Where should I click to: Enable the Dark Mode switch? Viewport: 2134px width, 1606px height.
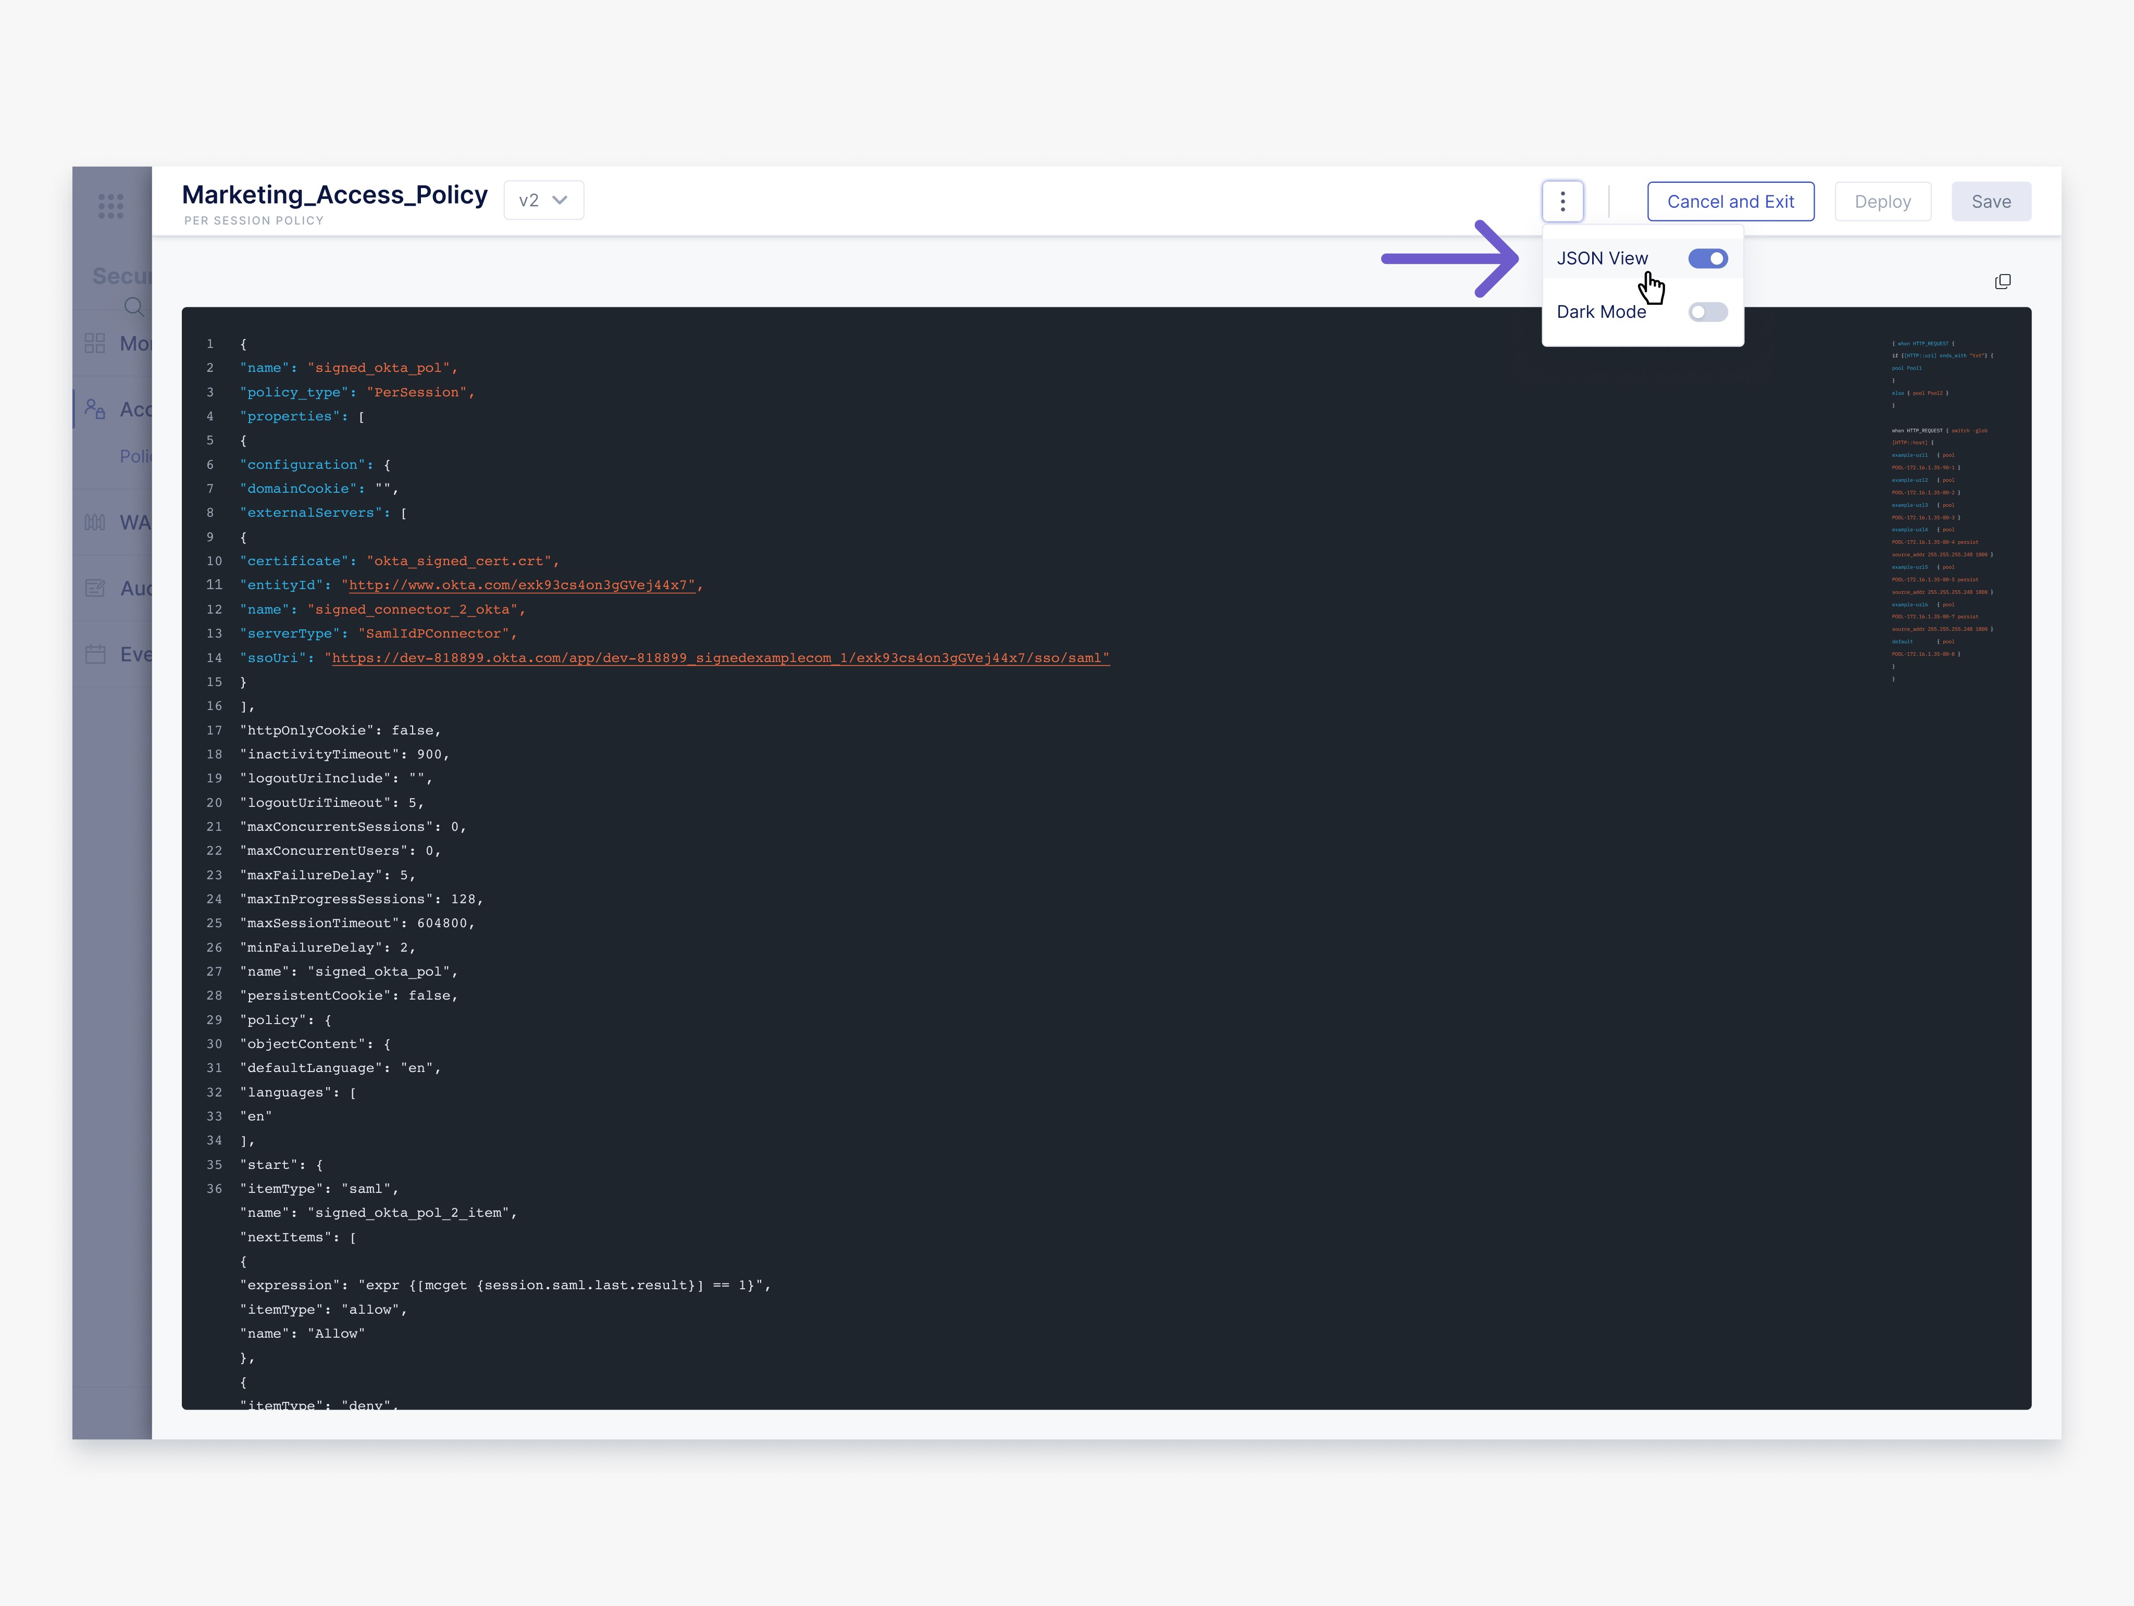click(x=1707, y=312)
